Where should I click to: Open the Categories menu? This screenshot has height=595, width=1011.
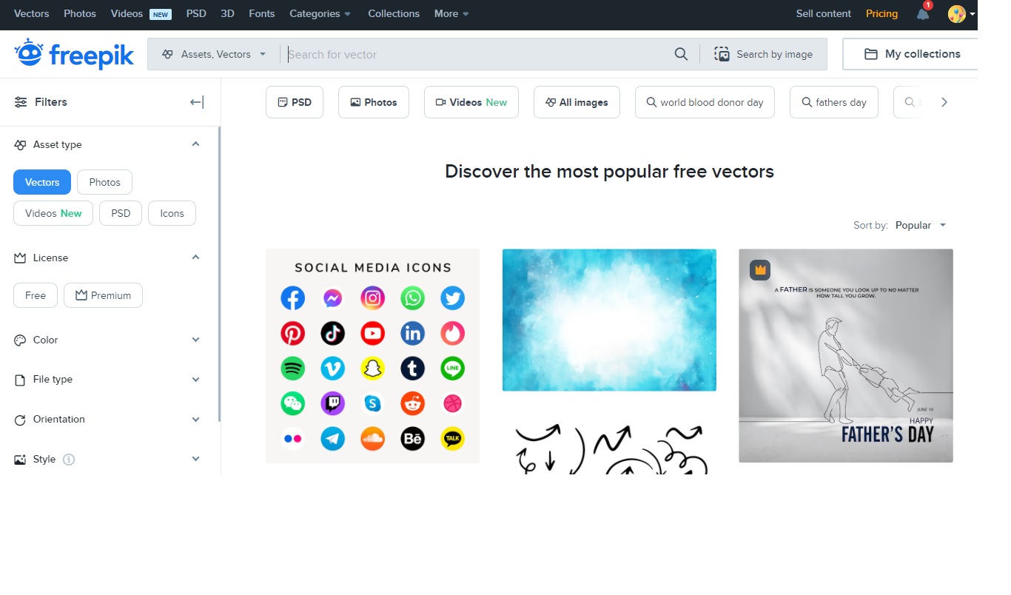click(320, 13)
